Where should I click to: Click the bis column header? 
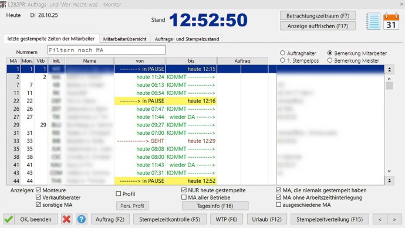point(191,61)
